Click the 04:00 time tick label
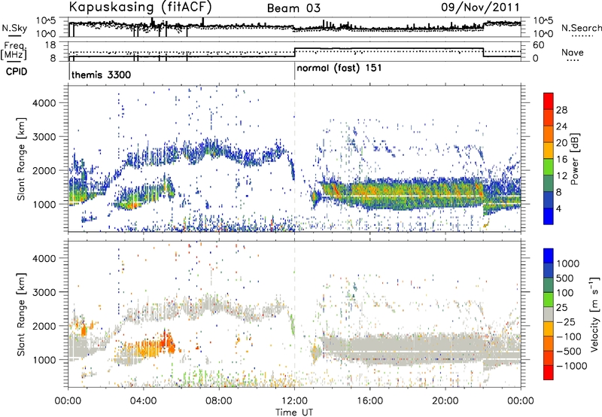This screenshot has width=602, height=417. click(144, 401)
